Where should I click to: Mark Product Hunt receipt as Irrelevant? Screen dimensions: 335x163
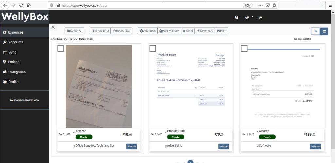(x=224, y=147)
